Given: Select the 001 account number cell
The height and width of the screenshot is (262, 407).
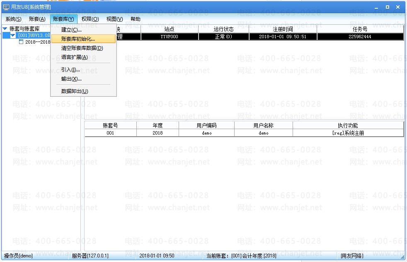Looking at the screenshot, I should click(111, 133).
